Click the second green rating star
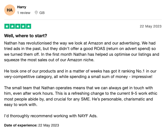 12,26
